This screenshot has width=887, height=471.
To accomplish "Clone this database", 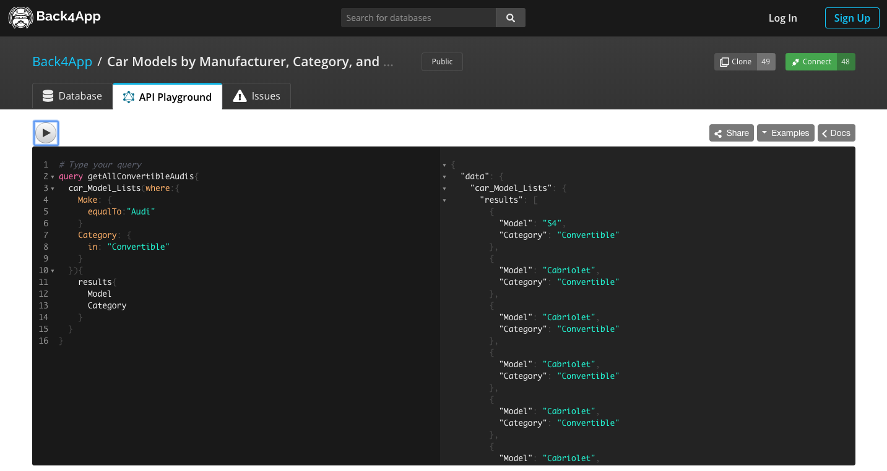I will pos(735,62).
